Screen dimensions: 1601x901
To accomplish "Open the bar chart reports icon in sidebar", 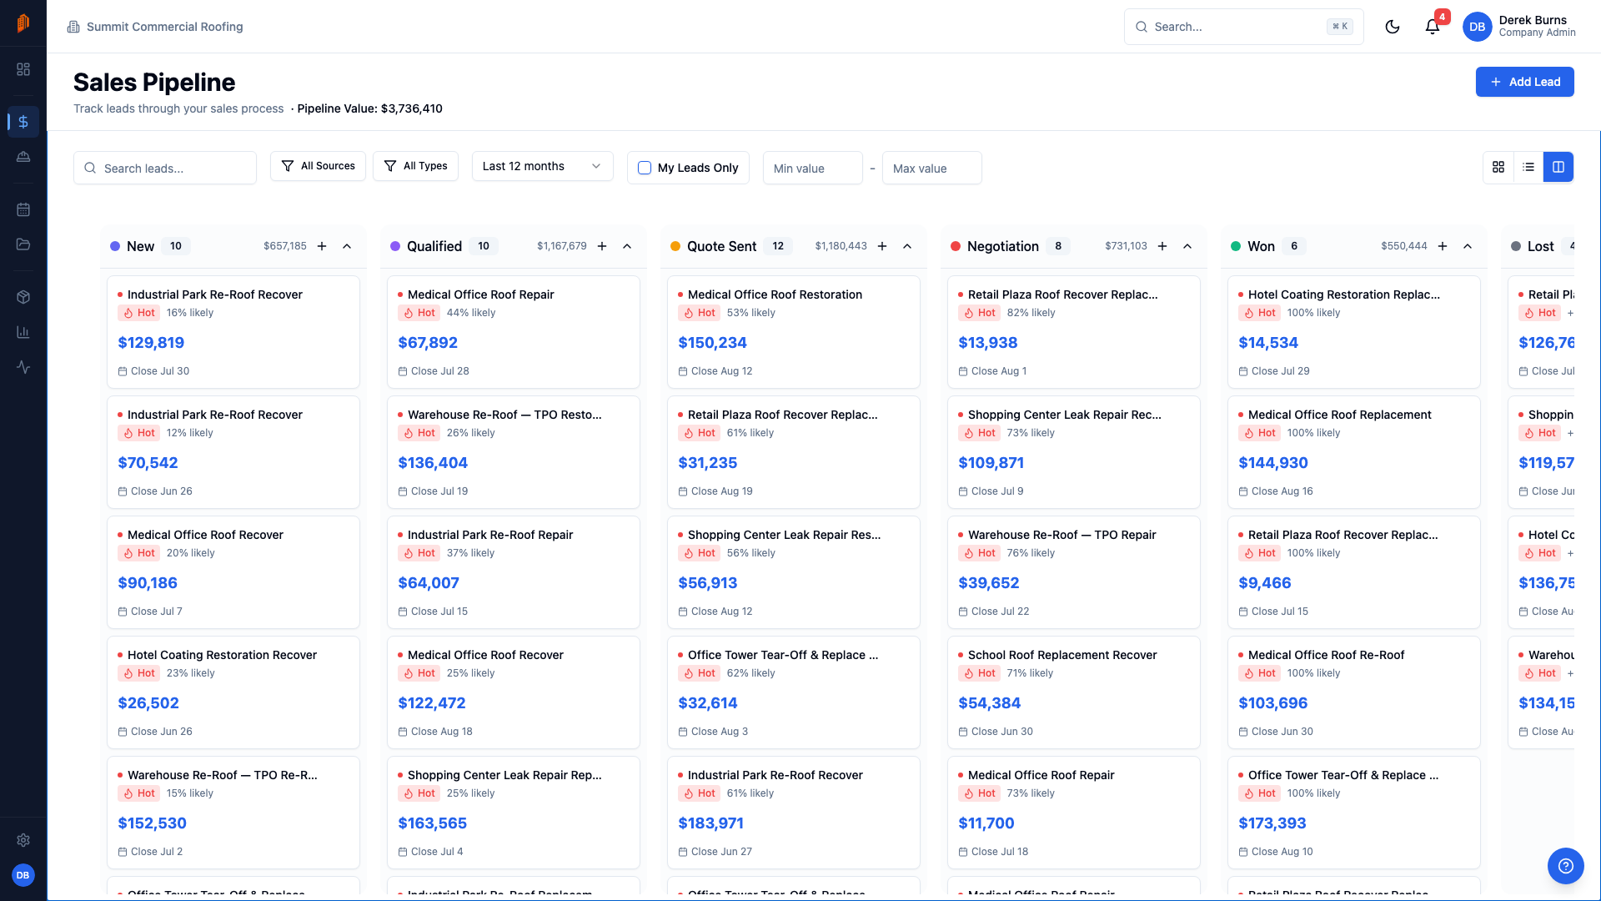I will tap(23, 332).
